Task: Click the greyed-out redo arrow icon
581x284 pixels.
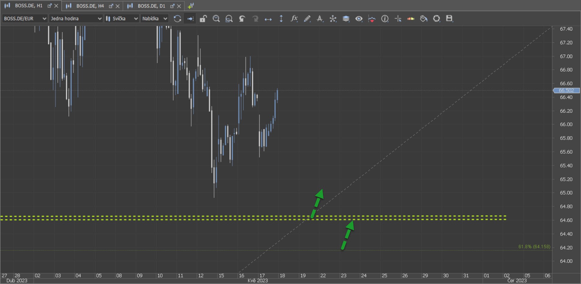Action: click(255, 19)
